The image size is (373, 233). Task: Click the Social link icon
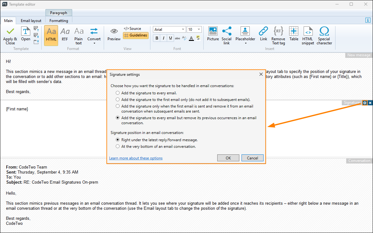click(226, 31)
